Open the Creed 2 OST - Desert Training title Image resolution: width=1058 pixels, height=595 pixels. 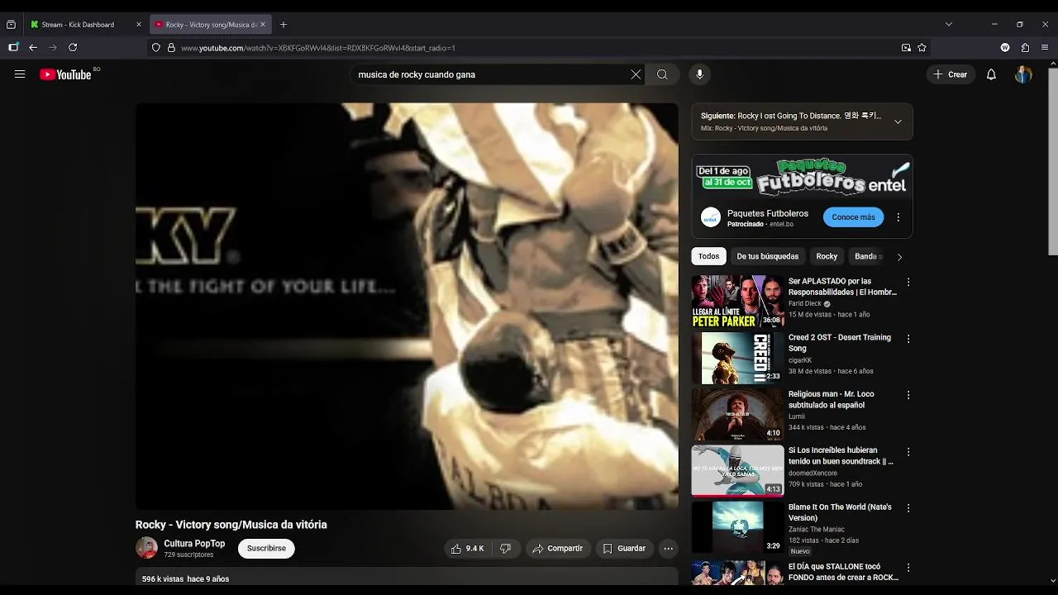pyautogui.click(x=840, y=343)
